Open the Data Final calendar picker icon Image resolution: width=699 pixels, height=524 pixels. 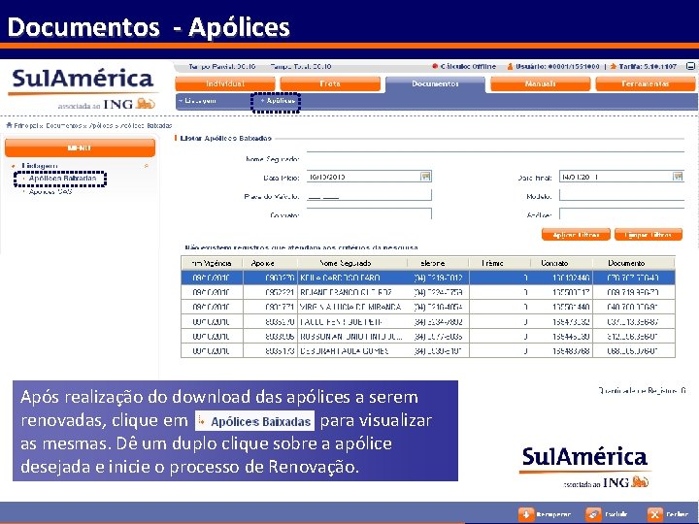(678, 177)
